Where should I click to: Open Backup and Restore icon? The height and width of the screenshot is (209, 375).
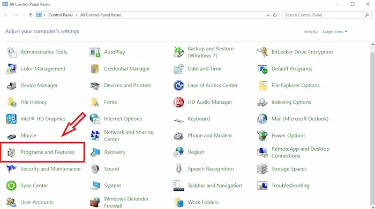(178, 52)
